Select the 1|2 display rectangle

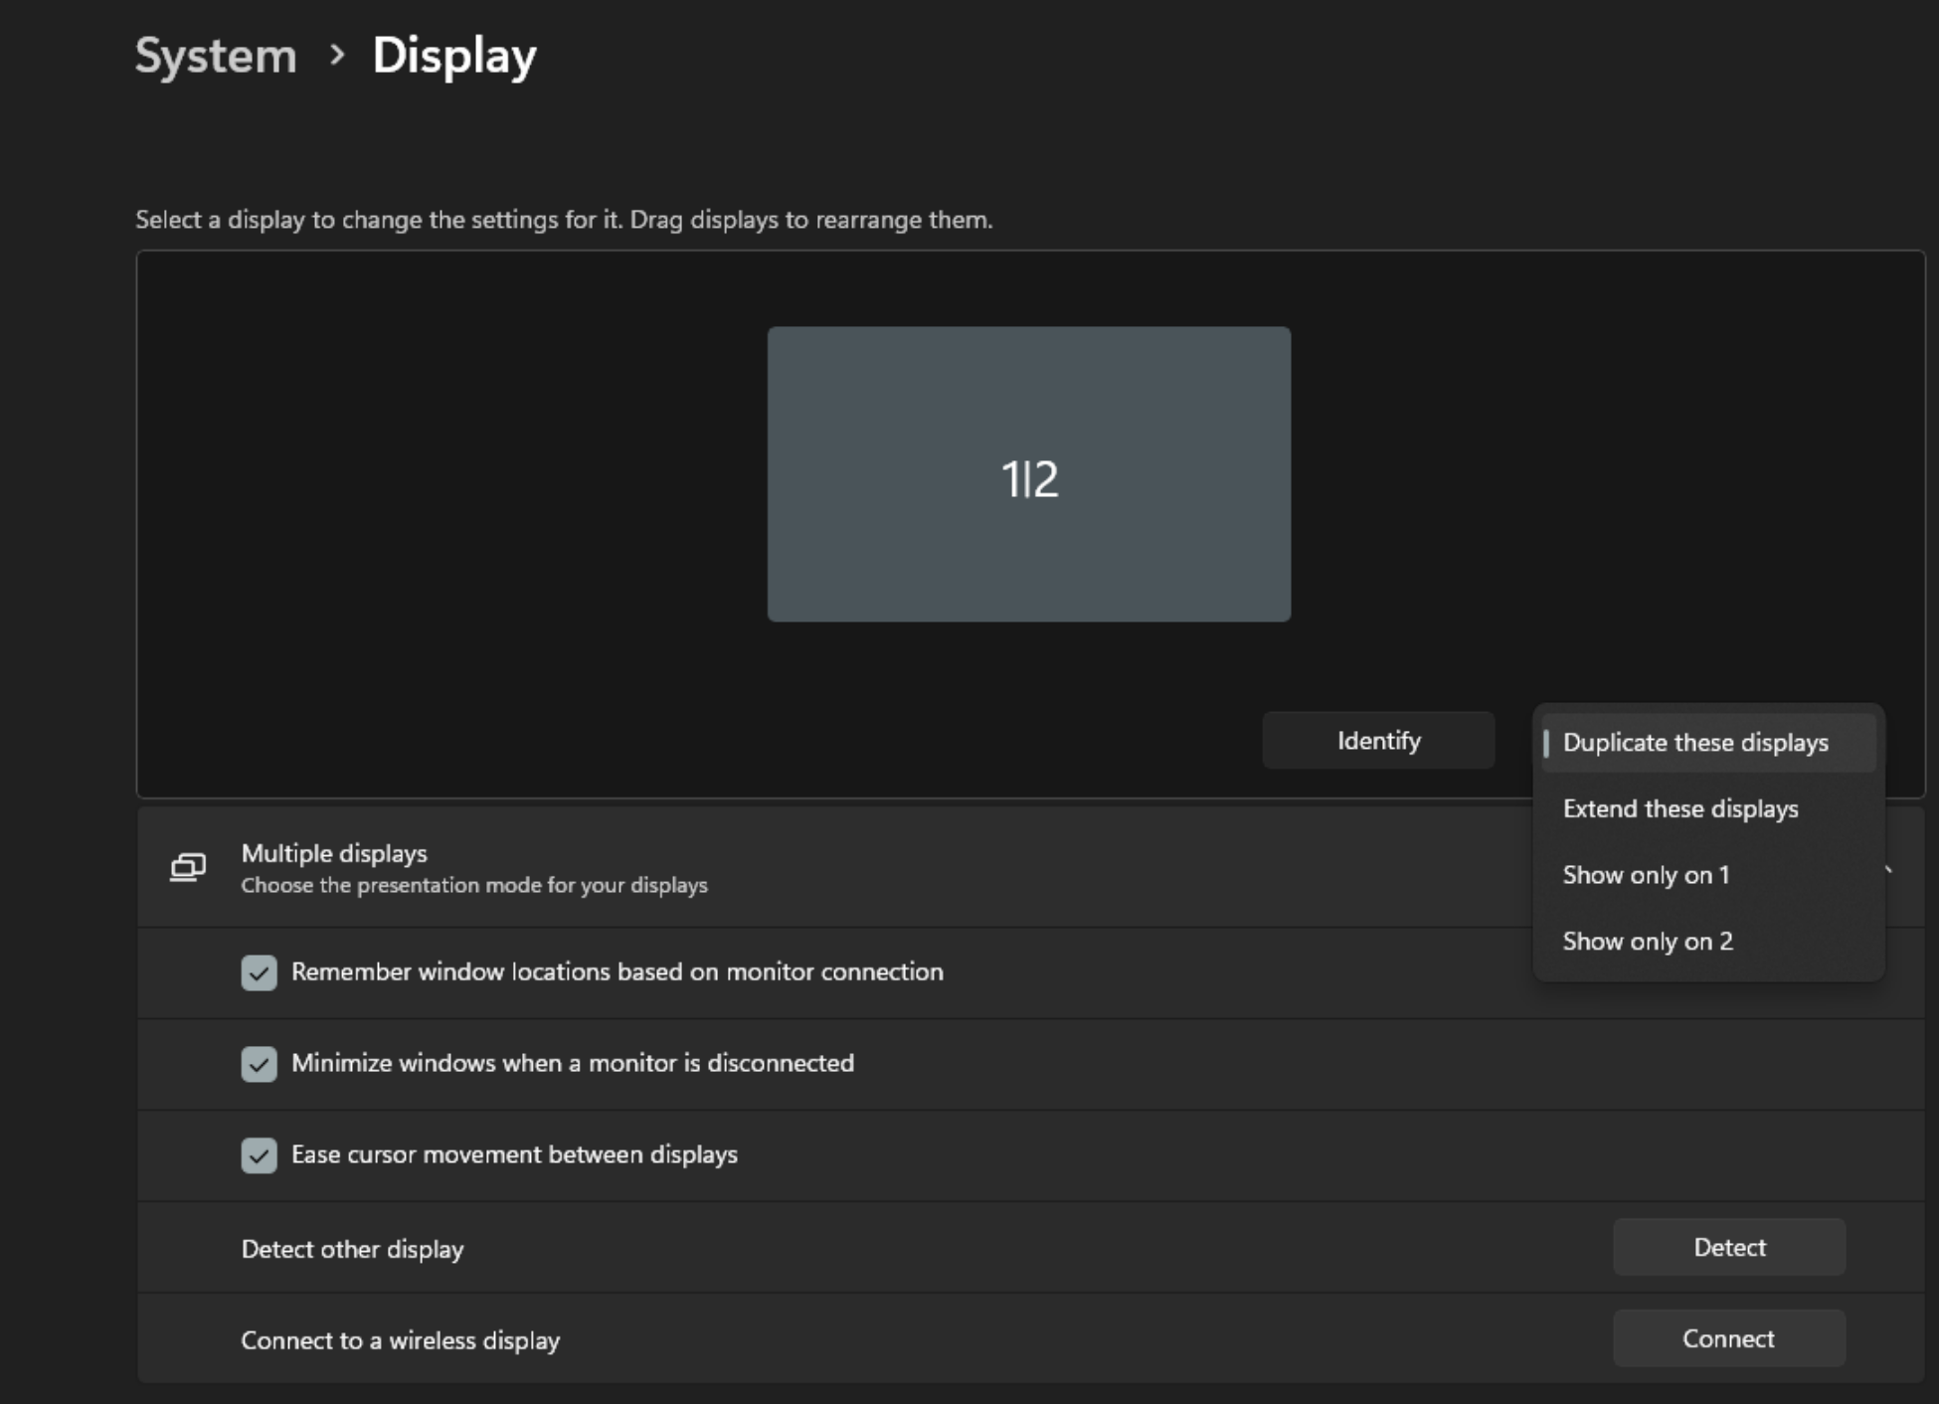[1028, 474]
